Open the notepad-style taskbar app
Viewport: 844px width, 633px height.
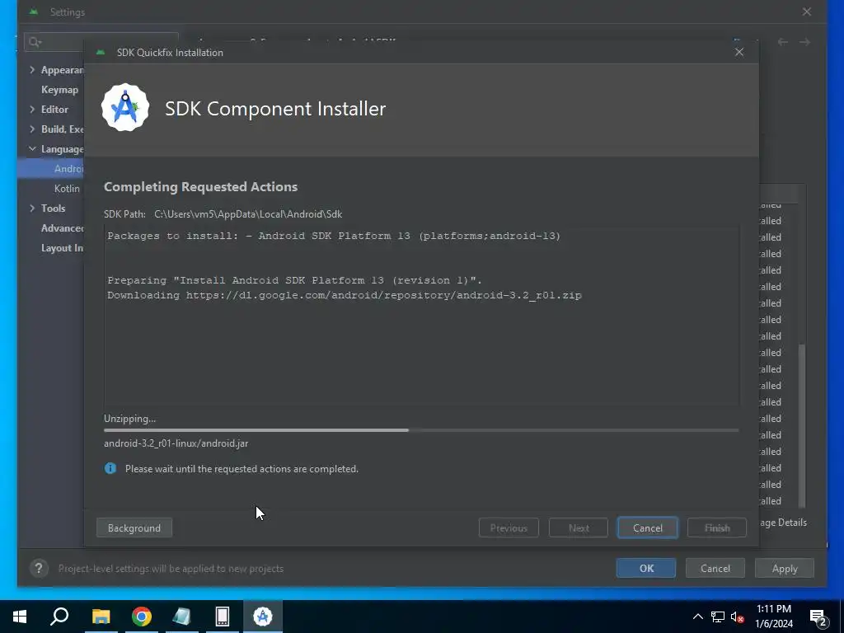click(x=182, y=617)
